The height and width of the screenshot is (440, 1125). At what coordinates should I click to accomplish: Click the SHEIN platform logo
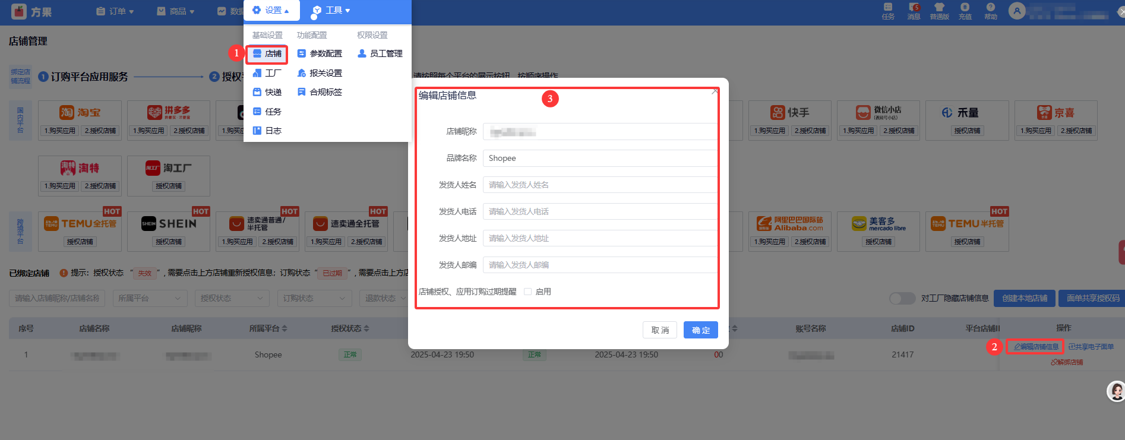pos(169,223)
